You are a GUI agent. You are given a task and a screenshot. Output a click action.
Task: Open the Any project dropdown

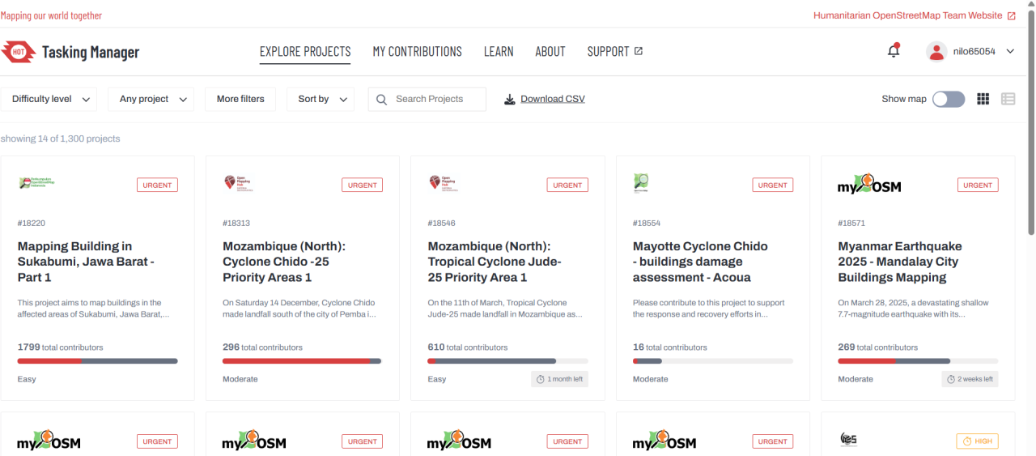click(x=151, y=99)
